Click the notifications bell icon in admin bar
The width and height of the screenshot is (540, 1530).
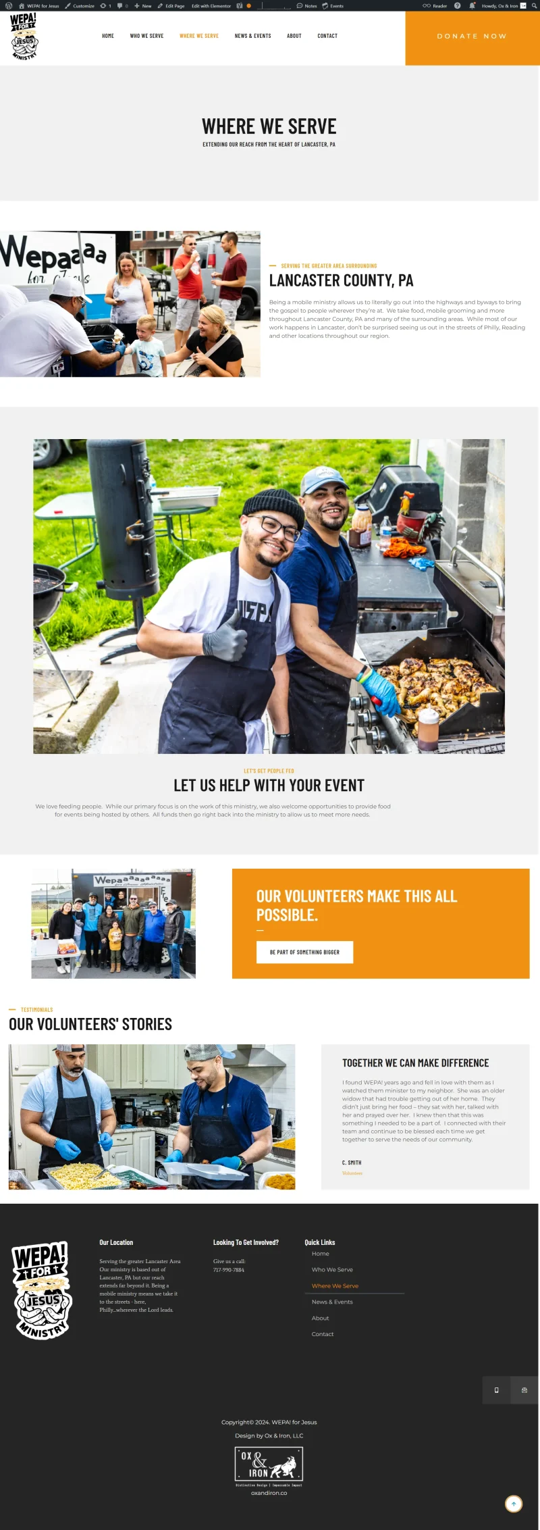click(x=473, y=5)
